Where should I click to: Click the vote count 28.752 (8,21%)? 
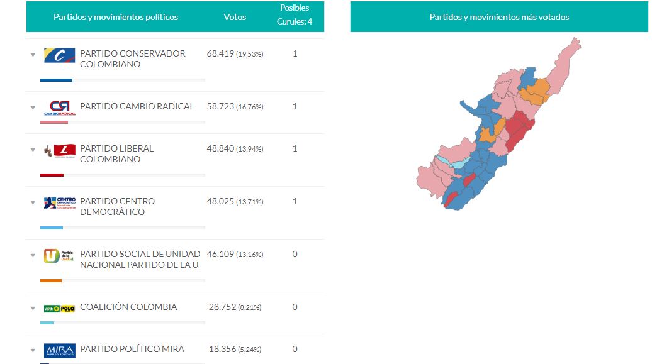point(235,307)
